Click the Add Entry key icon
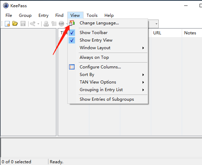 pyautogui.click(x=33, y=24)
